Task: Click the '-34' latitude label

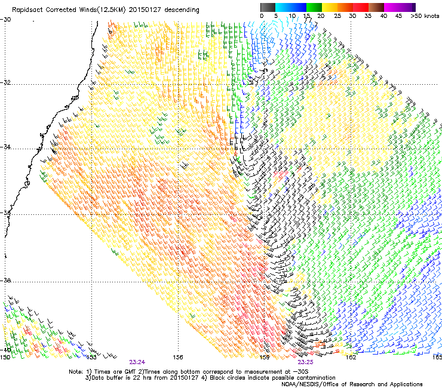Action: [5, 147]
